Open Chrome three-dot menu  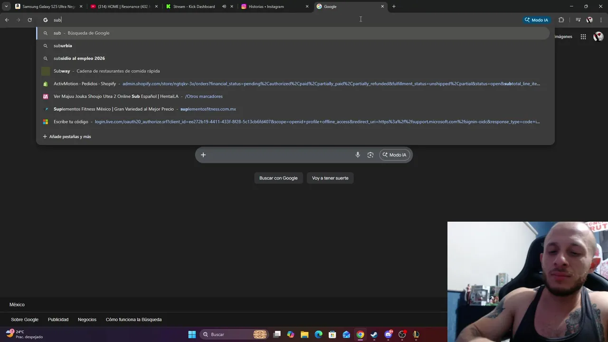[601, 20]
